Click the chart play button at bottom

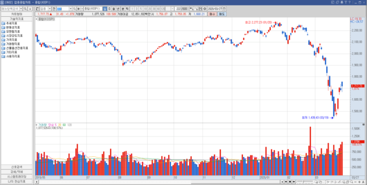(282, 182)
